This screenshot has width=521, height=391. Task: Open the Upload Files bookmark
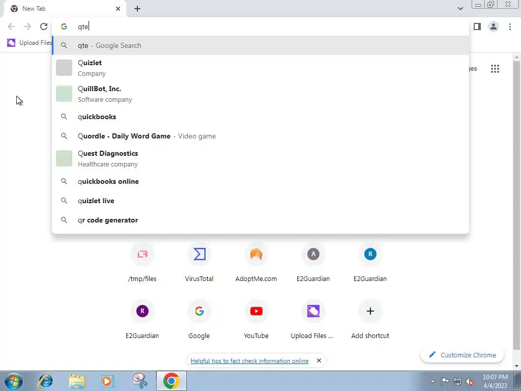pyautogui.click(x=29, y=43)
